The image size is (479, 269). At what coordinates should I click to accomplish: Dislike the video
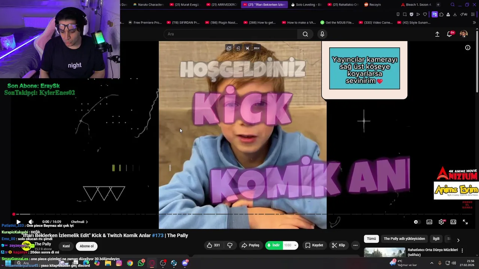pos(230,245)
